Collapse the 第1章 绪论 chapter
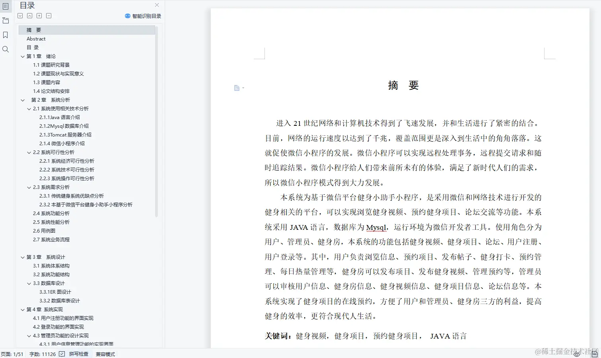 click(23, 56)
